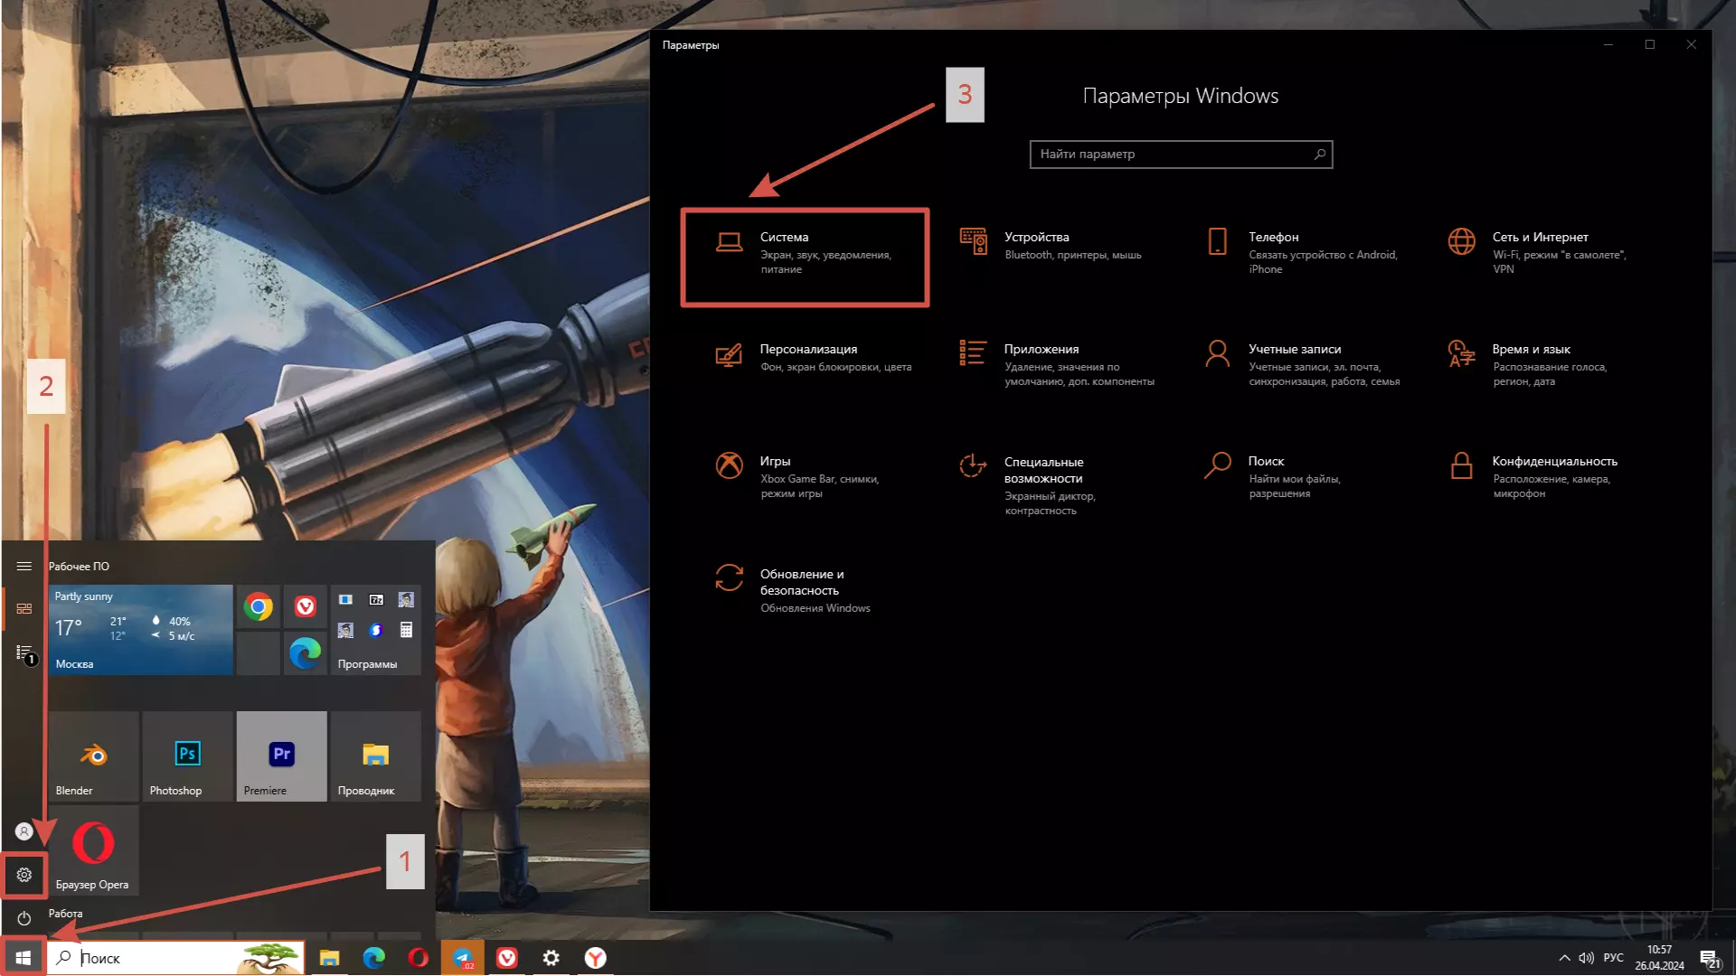Image resolution: width=1736 pixels, height=976 pixels.
Task: Click the power button in Start menu
Action: pyautogui.click(x=24, y=918)
